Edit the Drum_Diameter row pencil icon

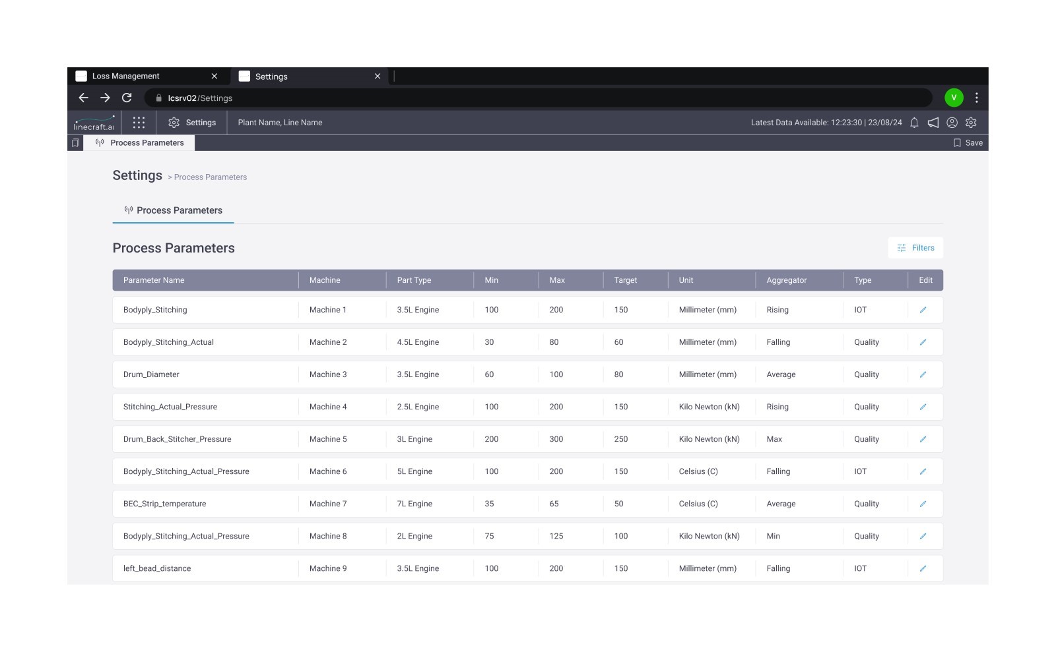[x=923, y=374]
